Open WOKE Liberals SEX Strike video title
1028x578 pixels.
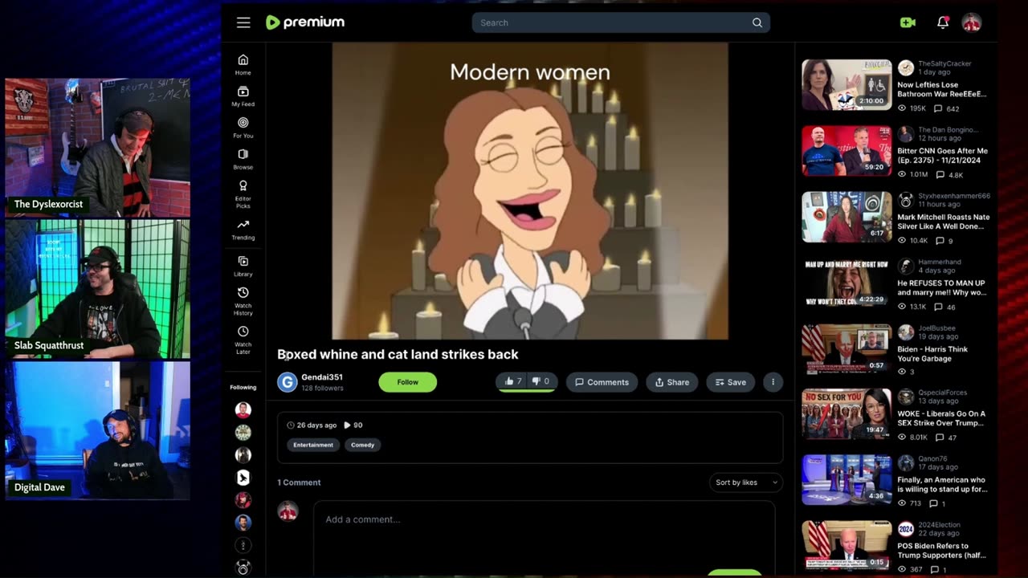941,419
